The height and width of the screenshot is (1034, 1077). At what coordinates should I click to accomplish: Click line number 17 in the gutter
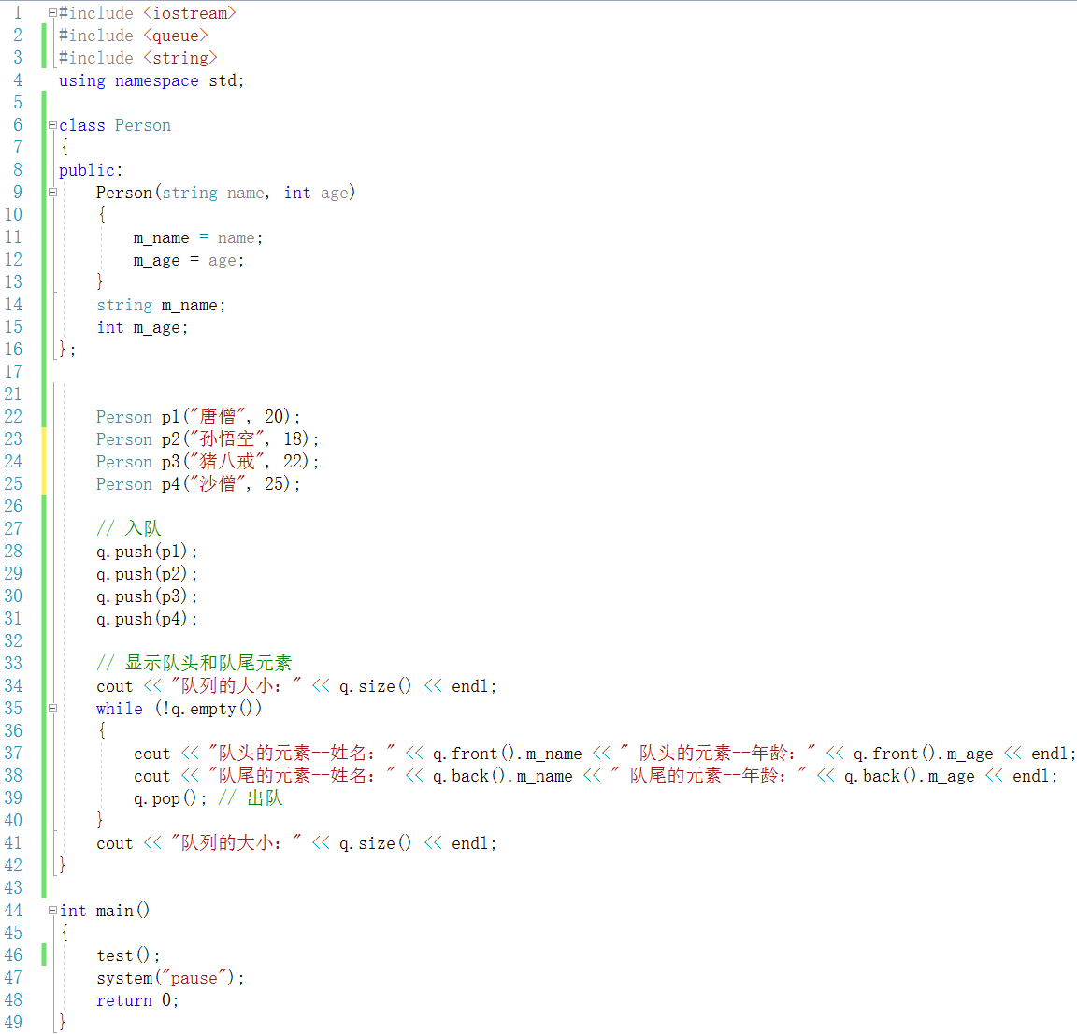point(13,372)
